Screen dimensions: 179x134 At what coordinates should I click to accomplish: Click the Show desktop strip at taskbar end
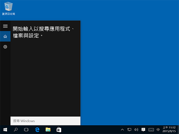178,130
